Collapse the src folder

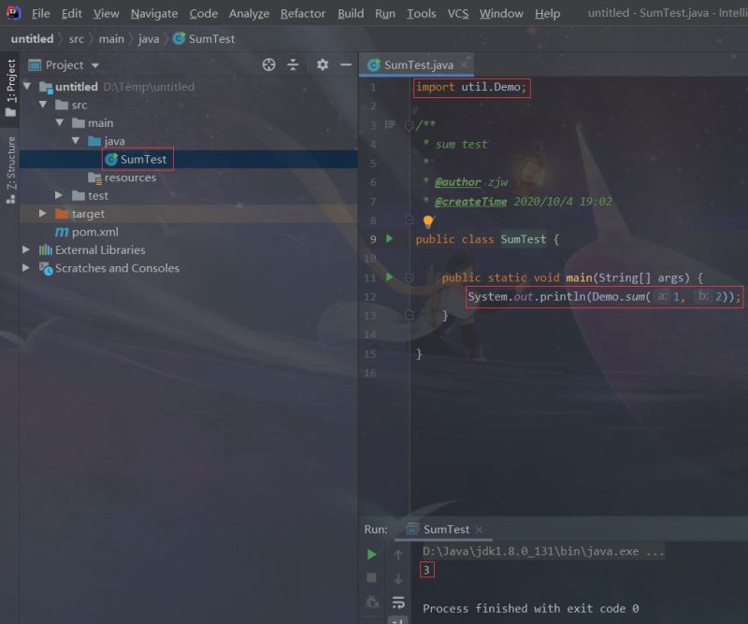pos(43,105)
